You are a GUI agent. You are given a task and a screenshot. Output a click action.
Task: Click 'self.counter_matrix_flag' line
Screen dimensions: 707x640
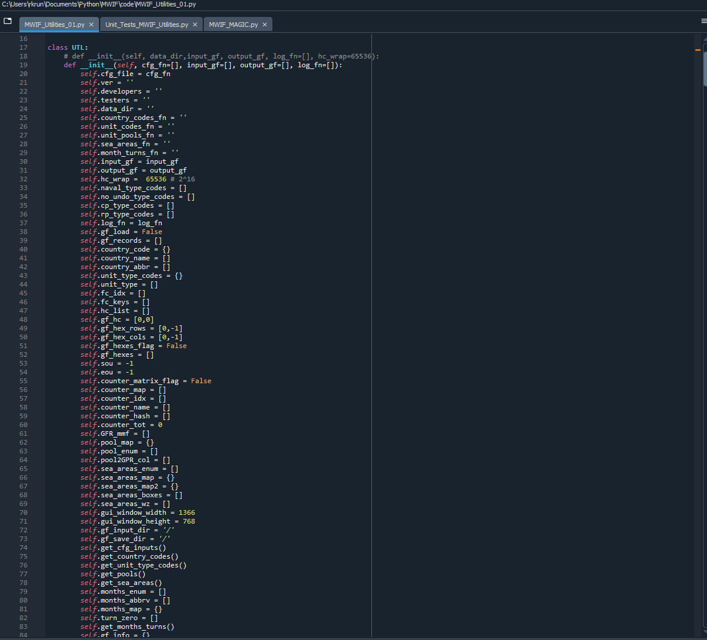tap(146, 381)
